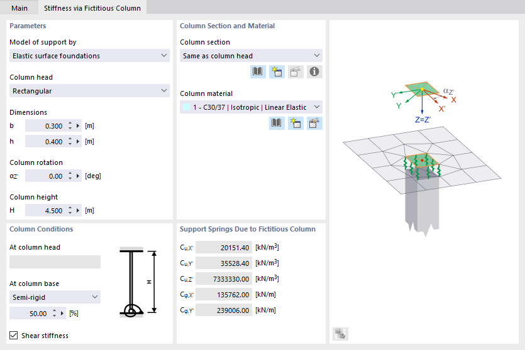Open the Column section dropdown
Screen dimensions: 525x350
tap(251, 56)
